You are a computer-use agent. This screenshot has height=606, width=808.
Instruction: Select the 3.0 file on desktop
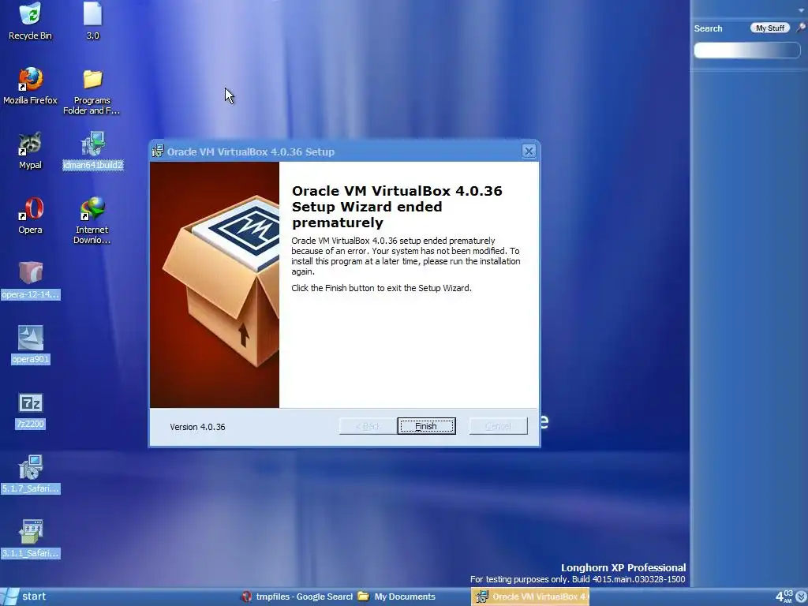[x=93, y=21]
